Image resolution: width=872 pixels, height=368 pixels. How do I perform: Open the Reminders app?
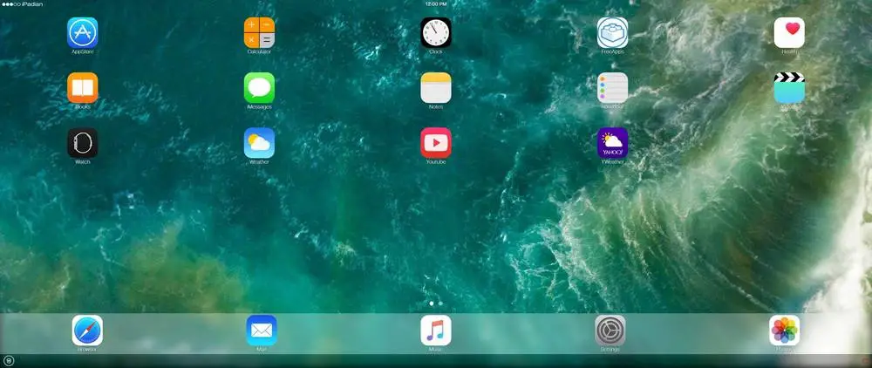(612, 88)
